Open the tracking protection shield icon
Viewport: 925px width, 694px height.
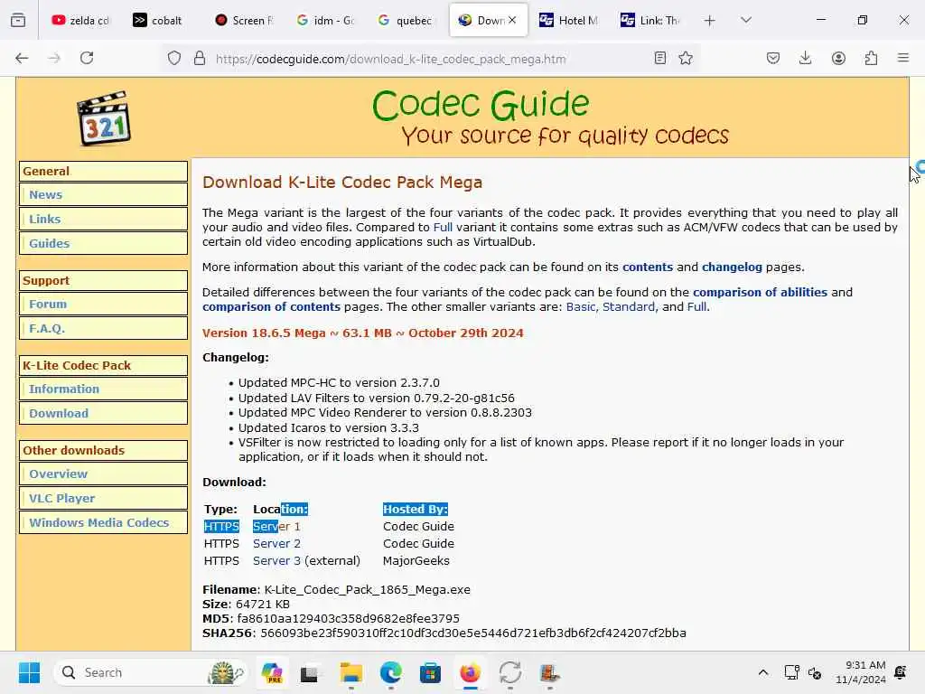pos(174,59)
